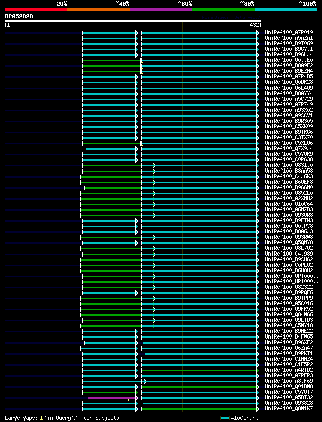Click the UniRef100_B9GGM0 label
Viewport: 322px width, 422px height.
tap(289, 187)
